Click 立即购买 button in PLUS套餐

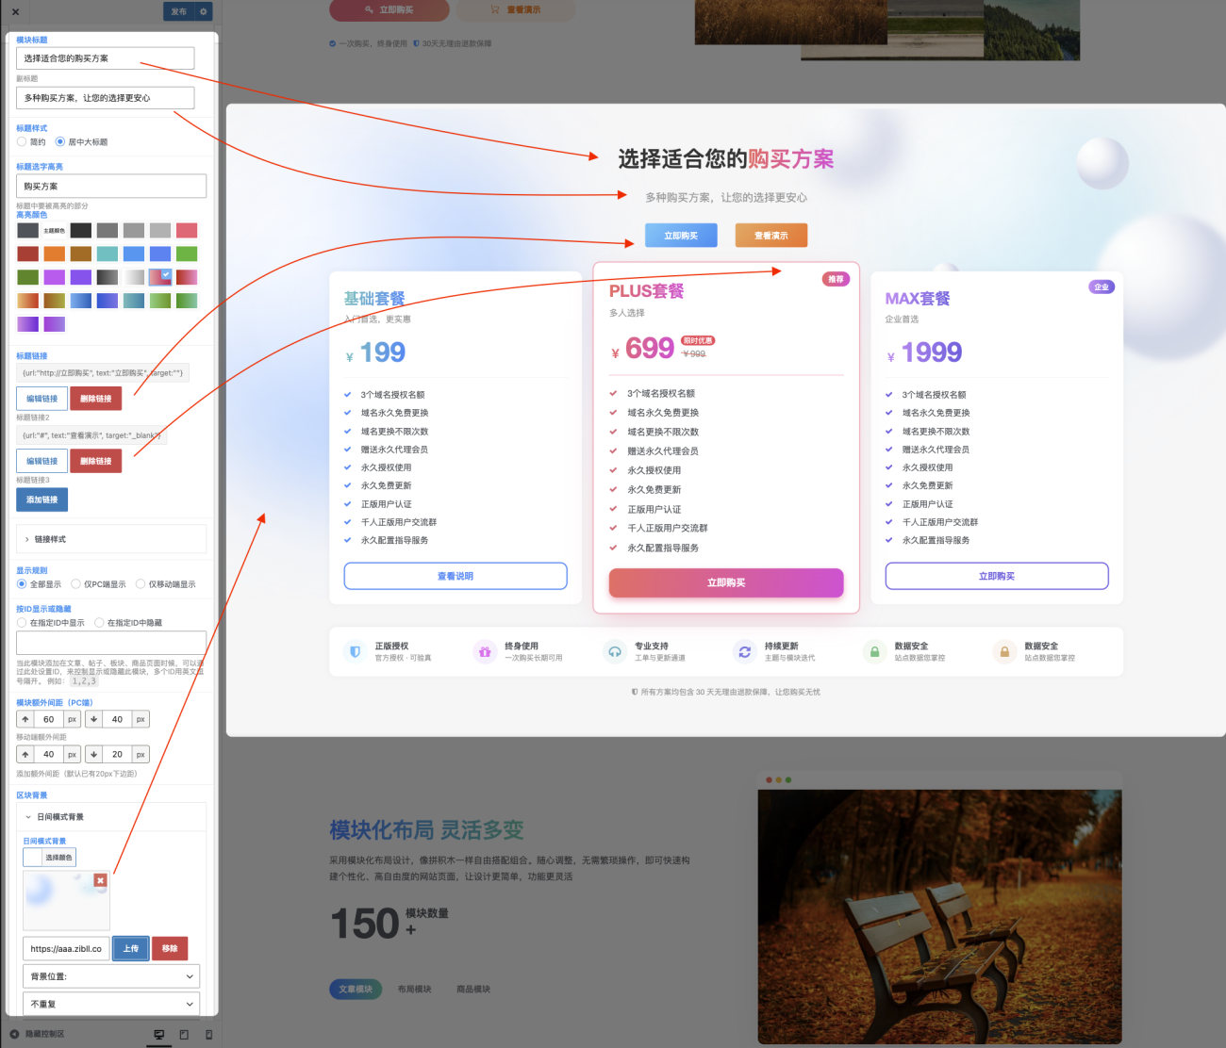(x=726, y=582)
